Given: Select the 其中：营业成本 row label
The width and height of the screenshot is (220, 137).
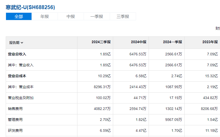Looking at the screenshot, I should pos(21,87).
